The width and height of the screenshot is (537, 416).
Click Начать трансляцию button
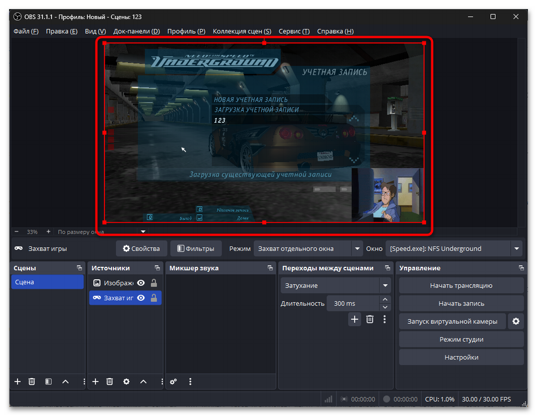(x=461, y=285)
